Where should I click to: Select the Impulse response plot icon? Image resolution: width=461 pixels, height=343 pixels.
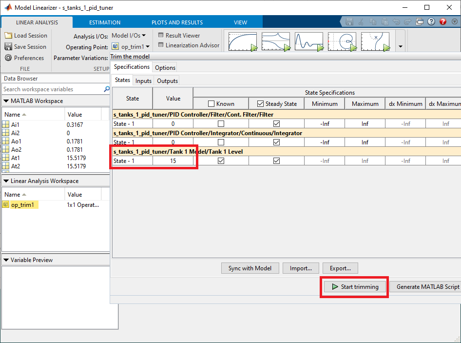pyautogui.click(x=308, y=41)
